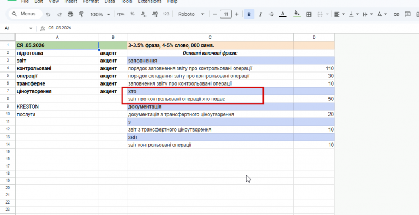Increase decimal places
The height and width of the screenshot is (215, 419).
[x=155, y=14]
